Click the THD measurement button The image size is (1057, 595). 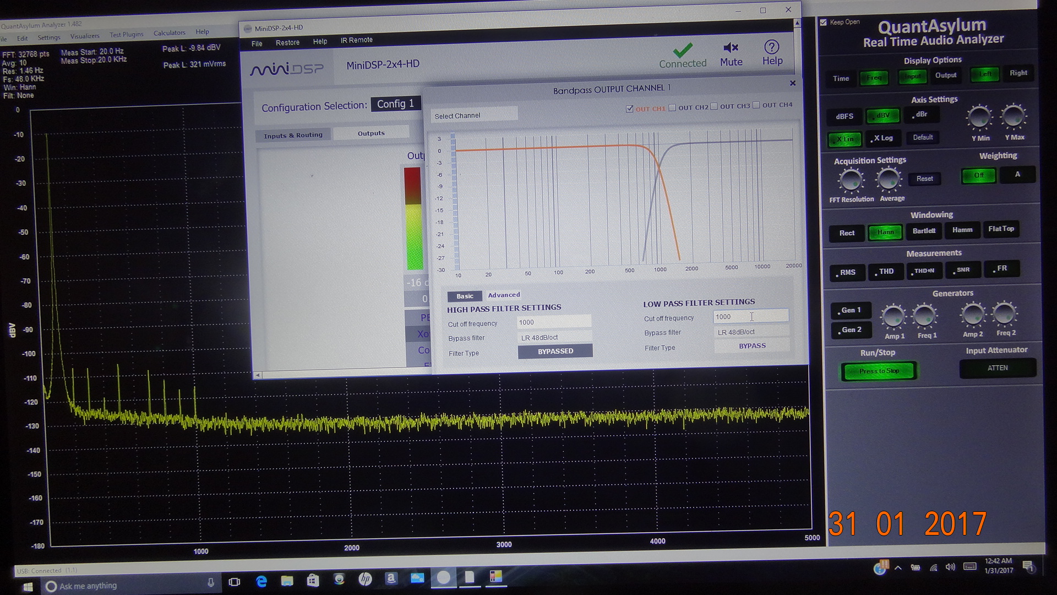886,272
